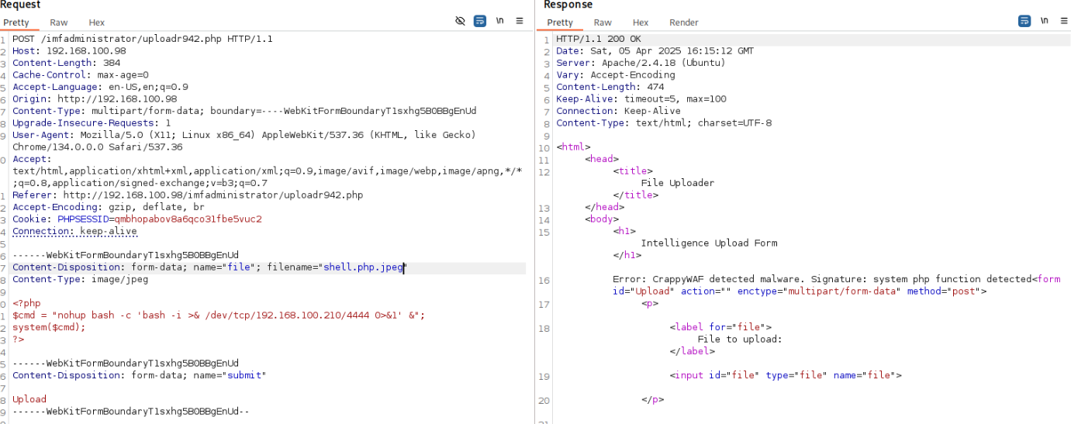Open the Response panel hamburger options menu

(x=1064, y=21)
